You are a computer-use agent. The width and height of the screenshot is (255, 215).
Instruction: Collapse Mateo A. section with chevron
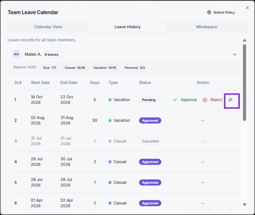click(x=235, y=54)
